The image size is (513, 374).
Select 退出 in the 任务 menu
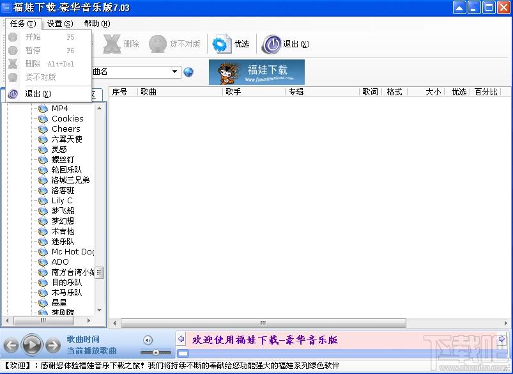pos(38,94)
